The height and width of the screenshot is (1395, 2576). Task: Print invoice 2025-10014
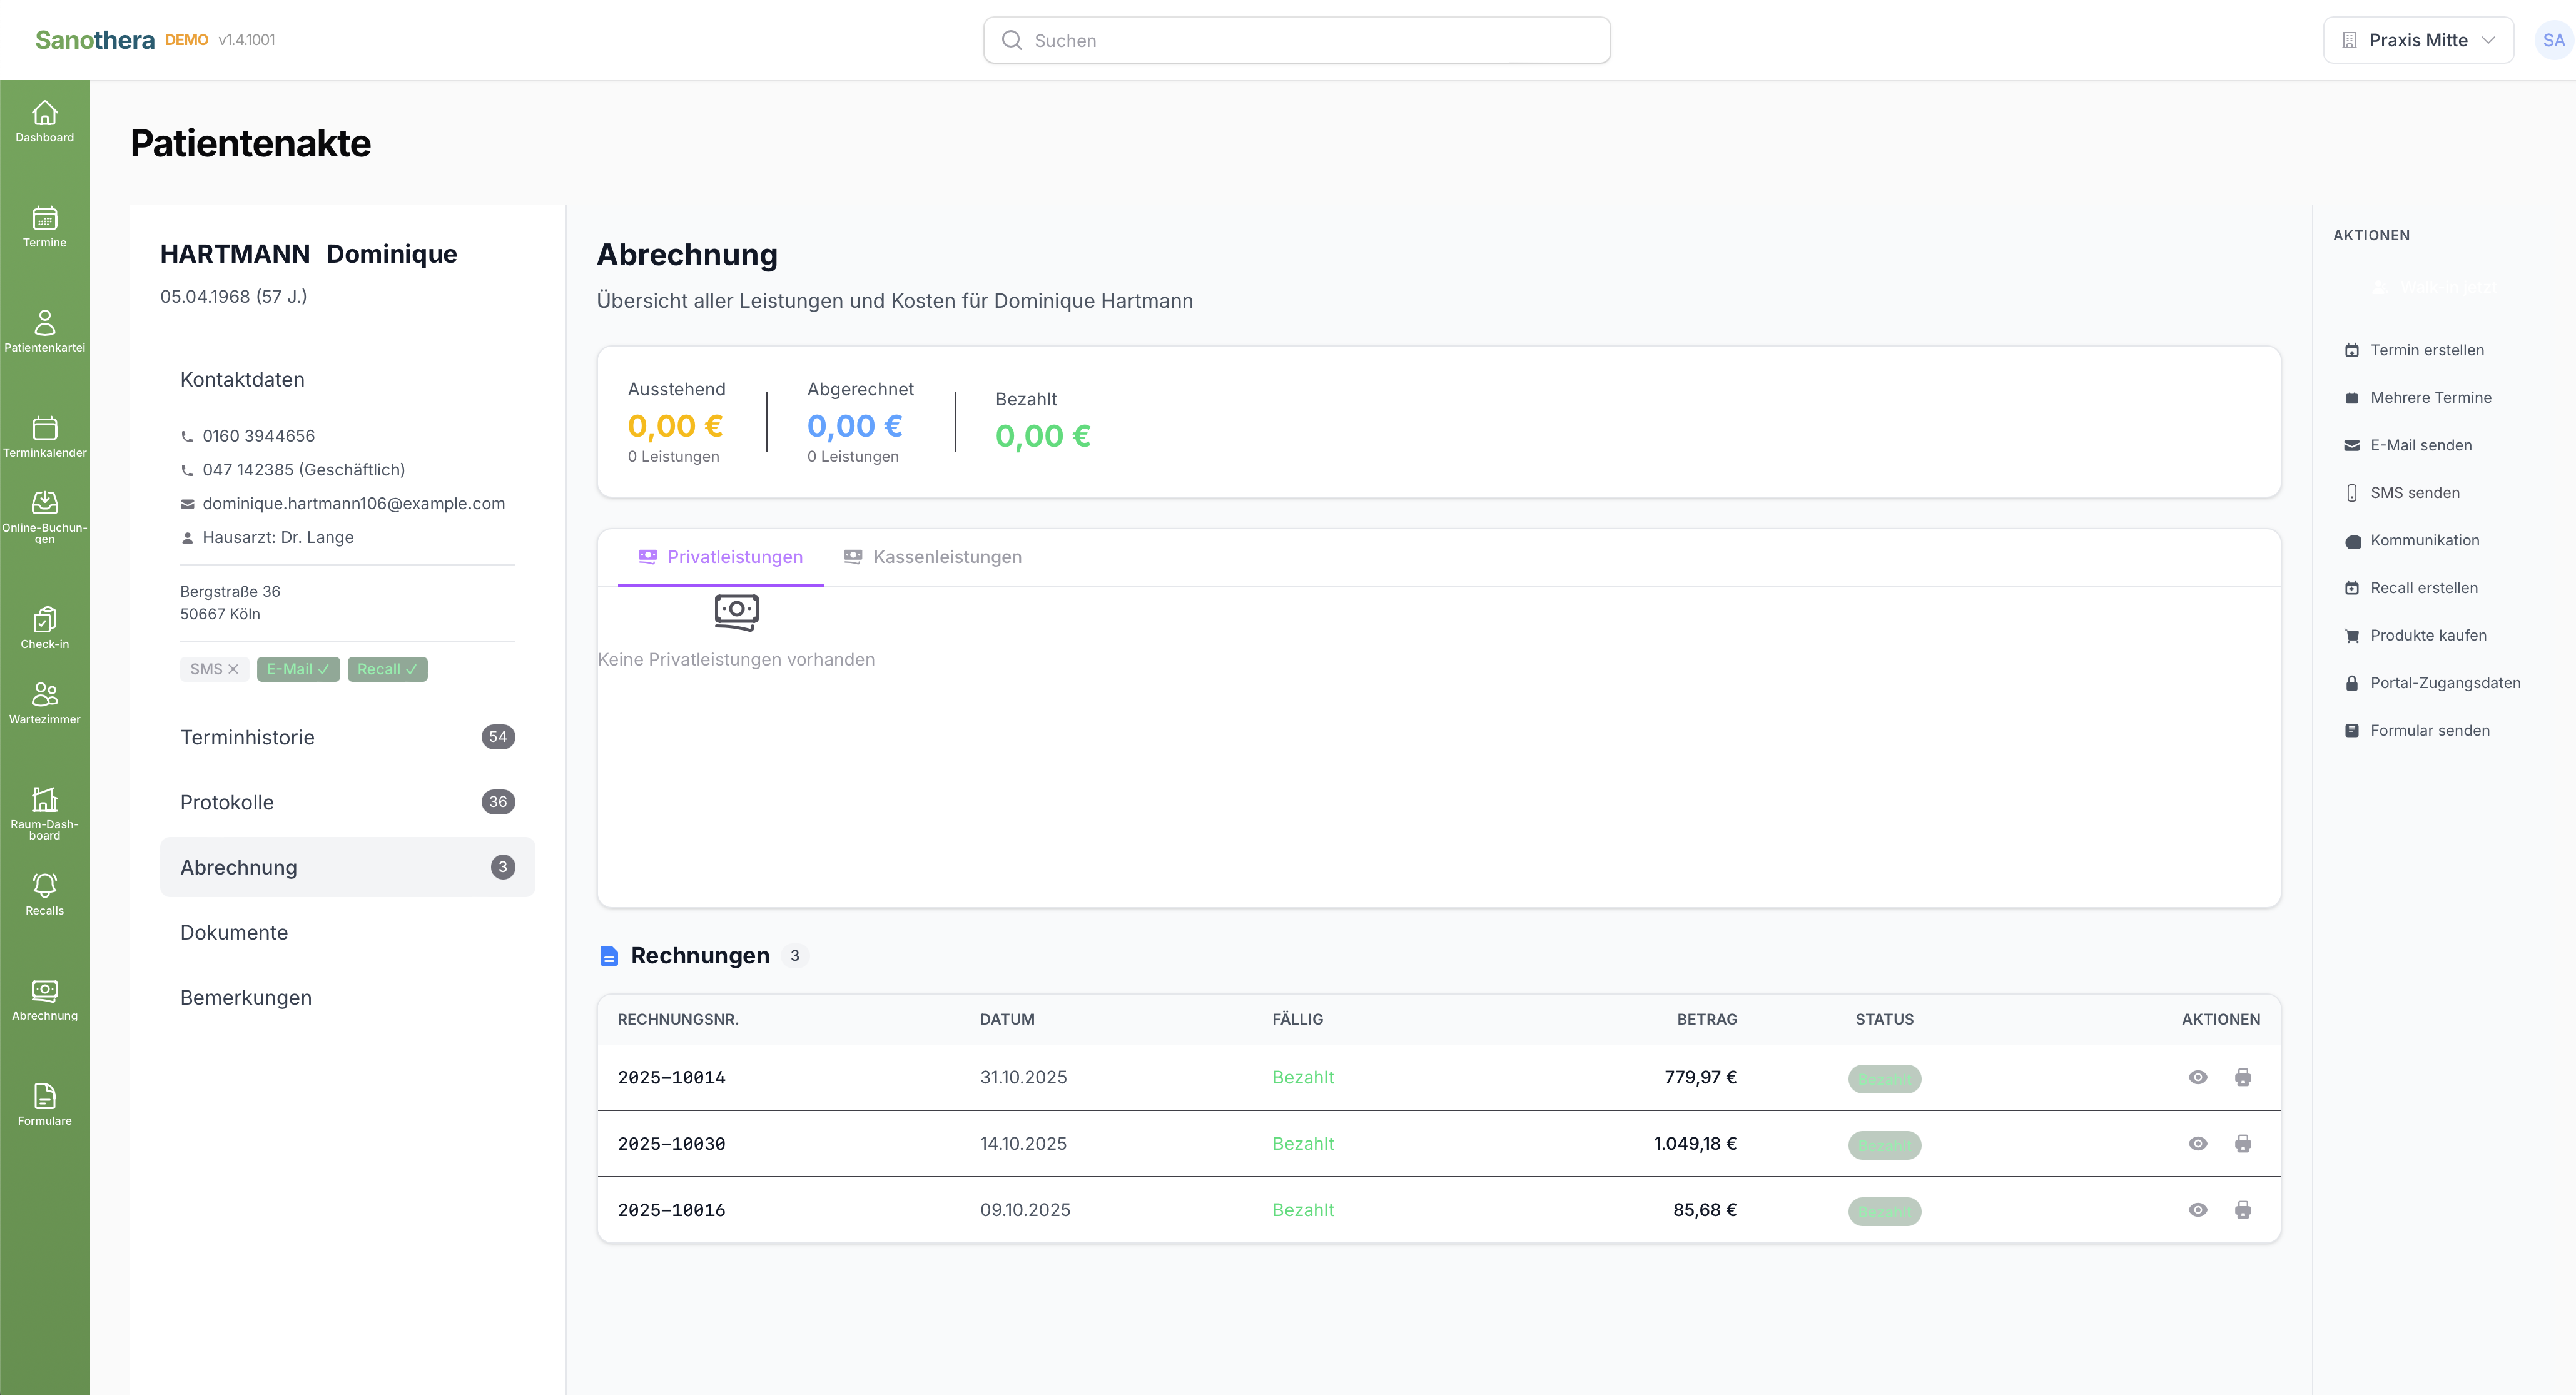[2243, 1077]
